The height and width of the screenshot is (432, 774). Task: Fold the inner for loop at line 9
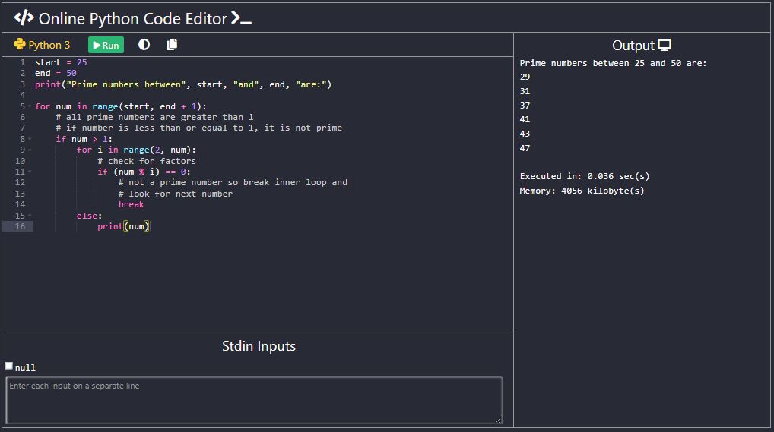[x=30, y=150]
